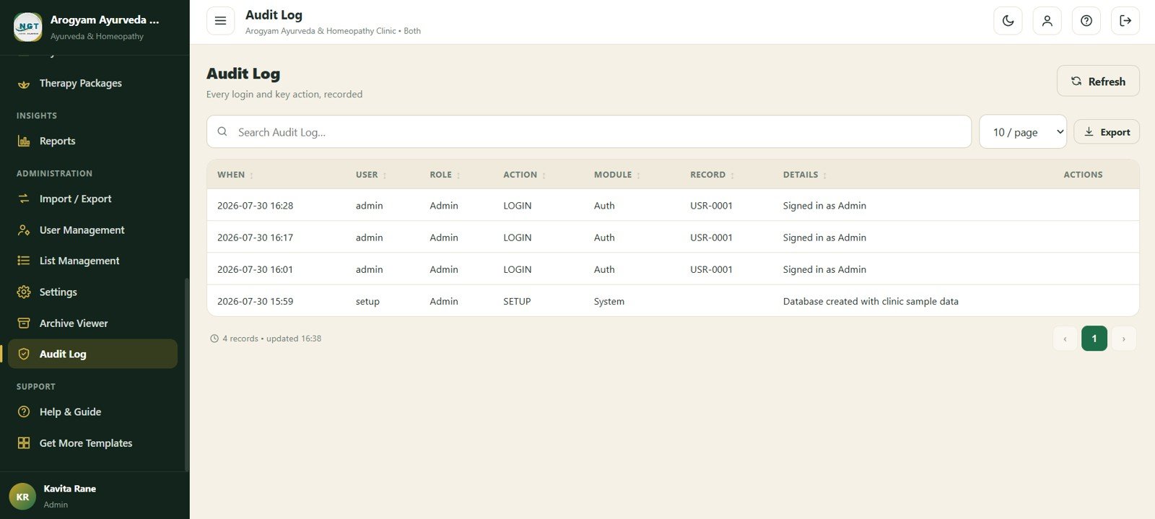The width and height of the screenshot is (1155, 519).
Task: Refresh the audit log
Action: pos(1098,81)
